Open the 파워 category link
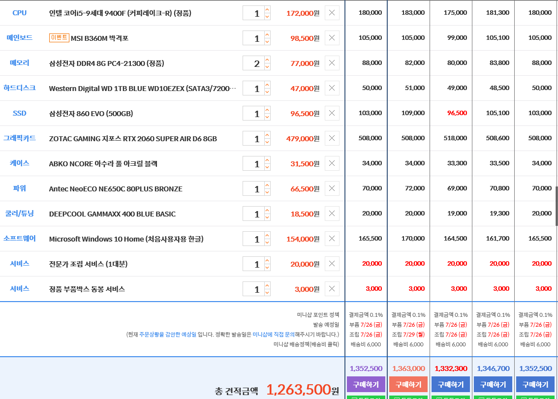The height and width of the screenshot is (399, 558). point(20,188)
